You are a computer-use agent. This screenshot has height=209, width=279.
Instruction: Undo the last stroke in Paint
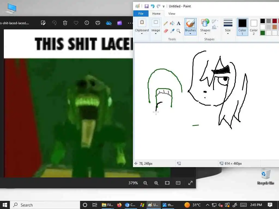pos(153,6)
